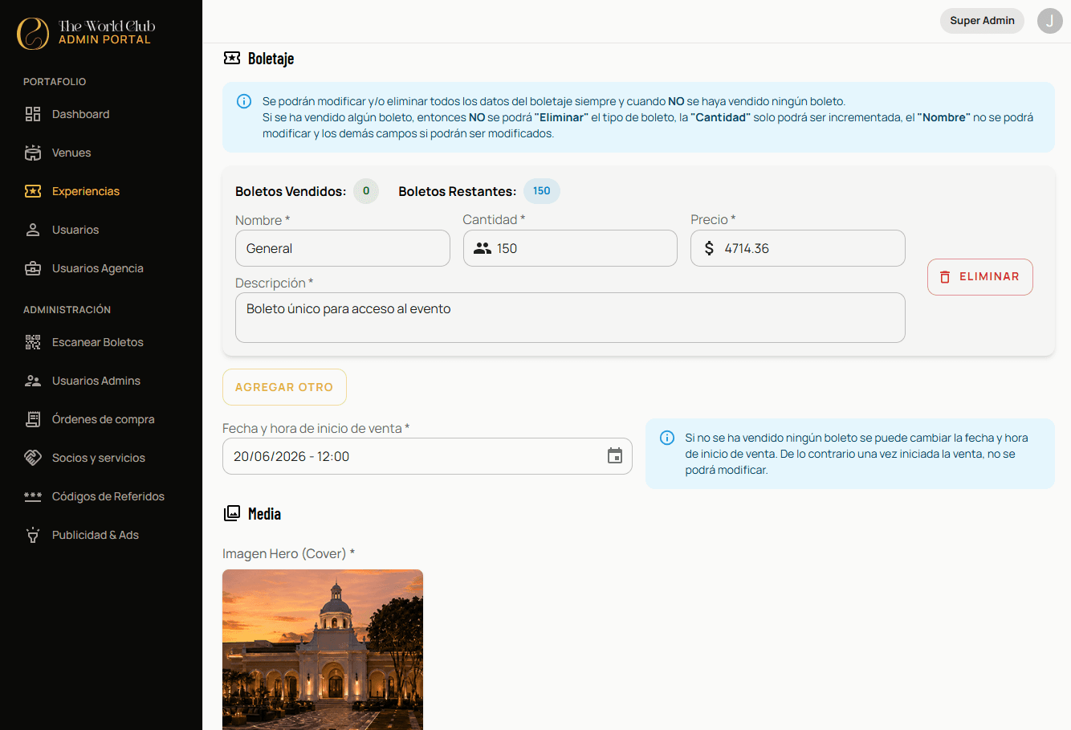Click the Usuarios Admins people icon
This screenshot has height=730, width=1071.
(x=33, y=381)
